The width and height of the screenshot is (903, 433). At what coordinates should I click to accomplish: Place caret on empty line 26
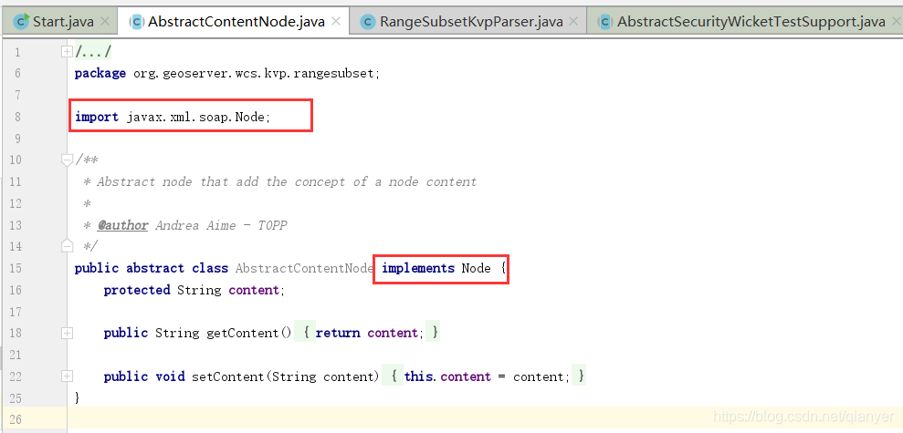(484, 419)
